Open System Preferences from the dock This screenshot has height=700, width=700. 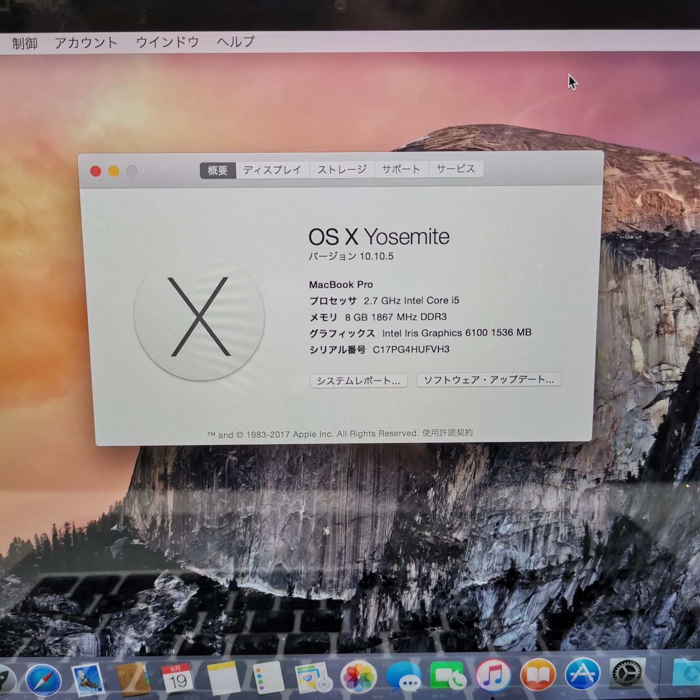click(627, 674)
